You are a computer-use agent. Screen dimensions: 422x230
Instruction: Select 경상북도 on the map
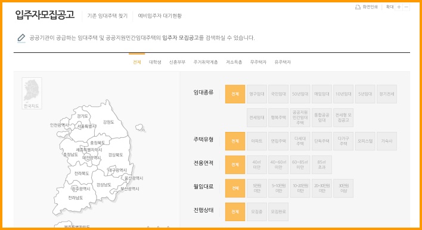[116, 155]
